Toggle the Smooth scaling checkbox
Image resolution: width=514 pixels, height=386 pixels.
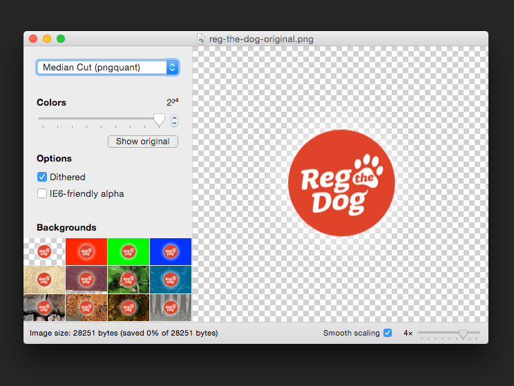point(388,333)
